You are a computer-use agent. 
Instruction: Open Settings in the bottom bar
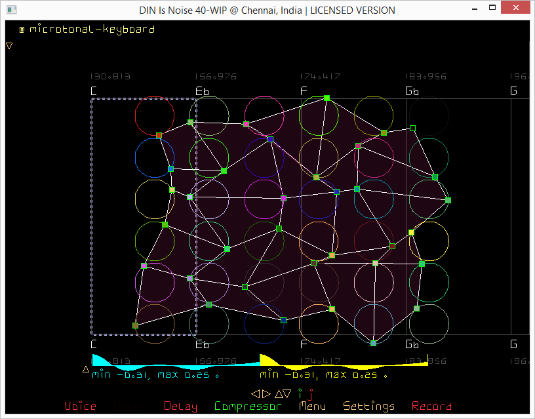(368, 407)
